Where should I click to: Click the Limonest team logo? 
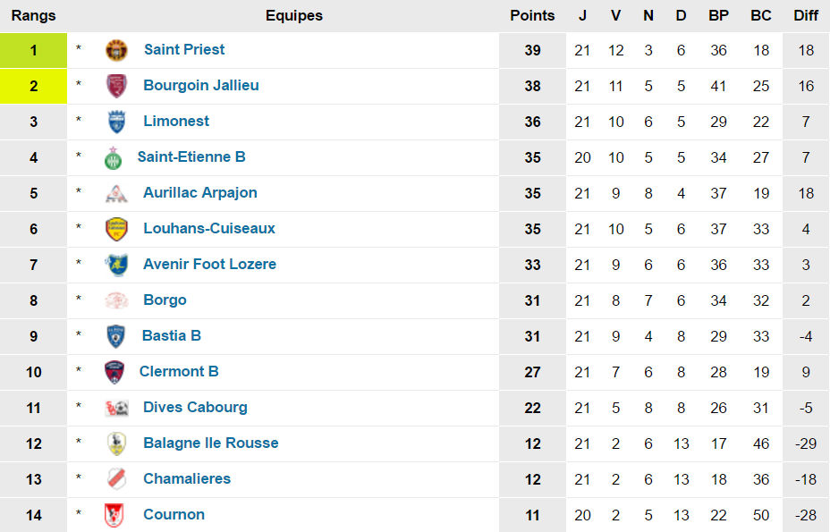116,122
